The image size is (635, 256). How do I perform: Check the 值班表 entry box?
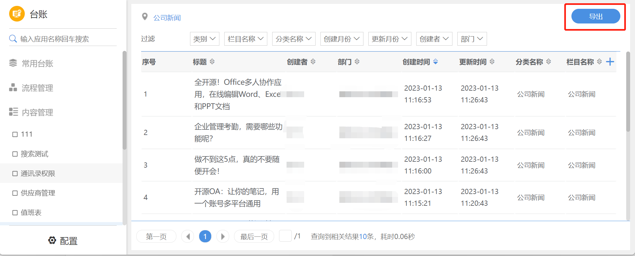point(15,213)
